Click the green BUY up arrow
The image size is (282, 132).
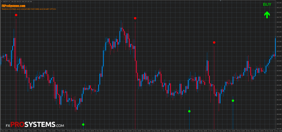[267, 15]
